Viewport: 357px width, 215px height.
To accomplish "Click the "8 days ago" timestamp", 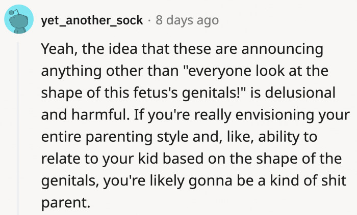I will tap(188, 20).
